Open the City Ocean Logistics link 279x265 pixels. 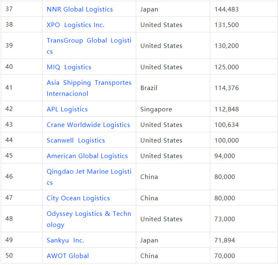78,198
